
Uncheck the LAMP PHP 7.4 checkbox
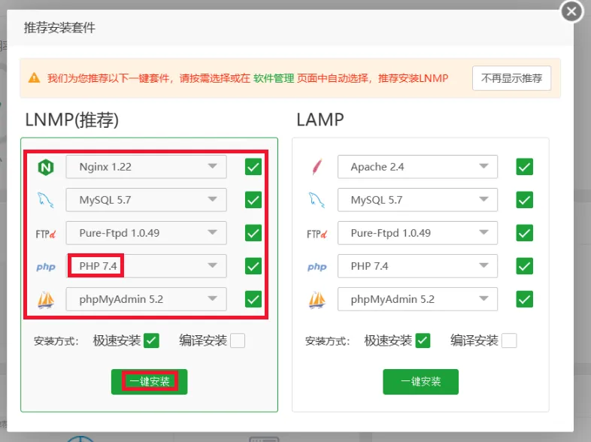(x=525, y=266)
